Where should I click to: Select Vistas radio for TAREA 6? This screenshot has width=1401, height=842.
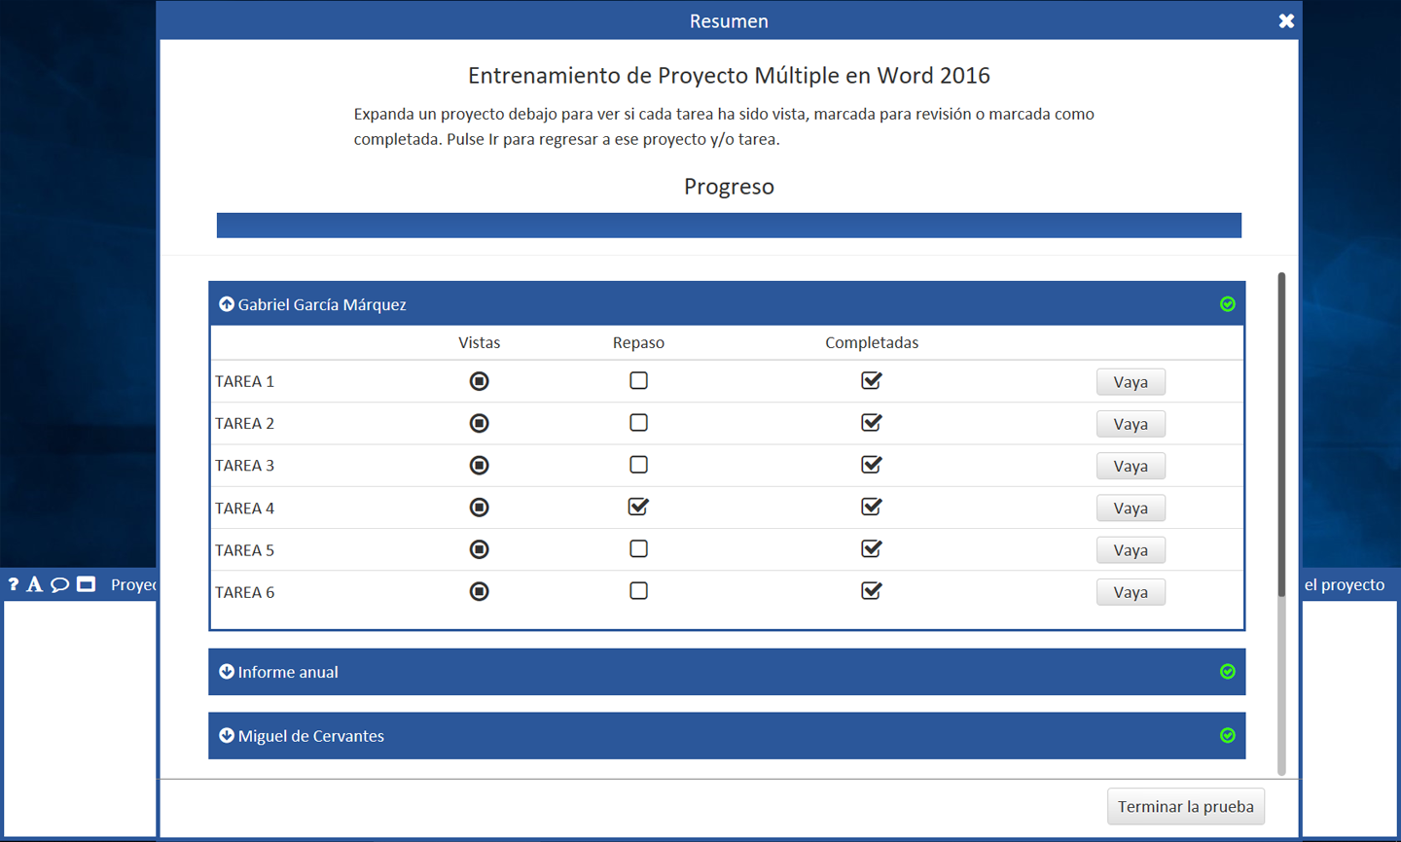tap(479, 591)
